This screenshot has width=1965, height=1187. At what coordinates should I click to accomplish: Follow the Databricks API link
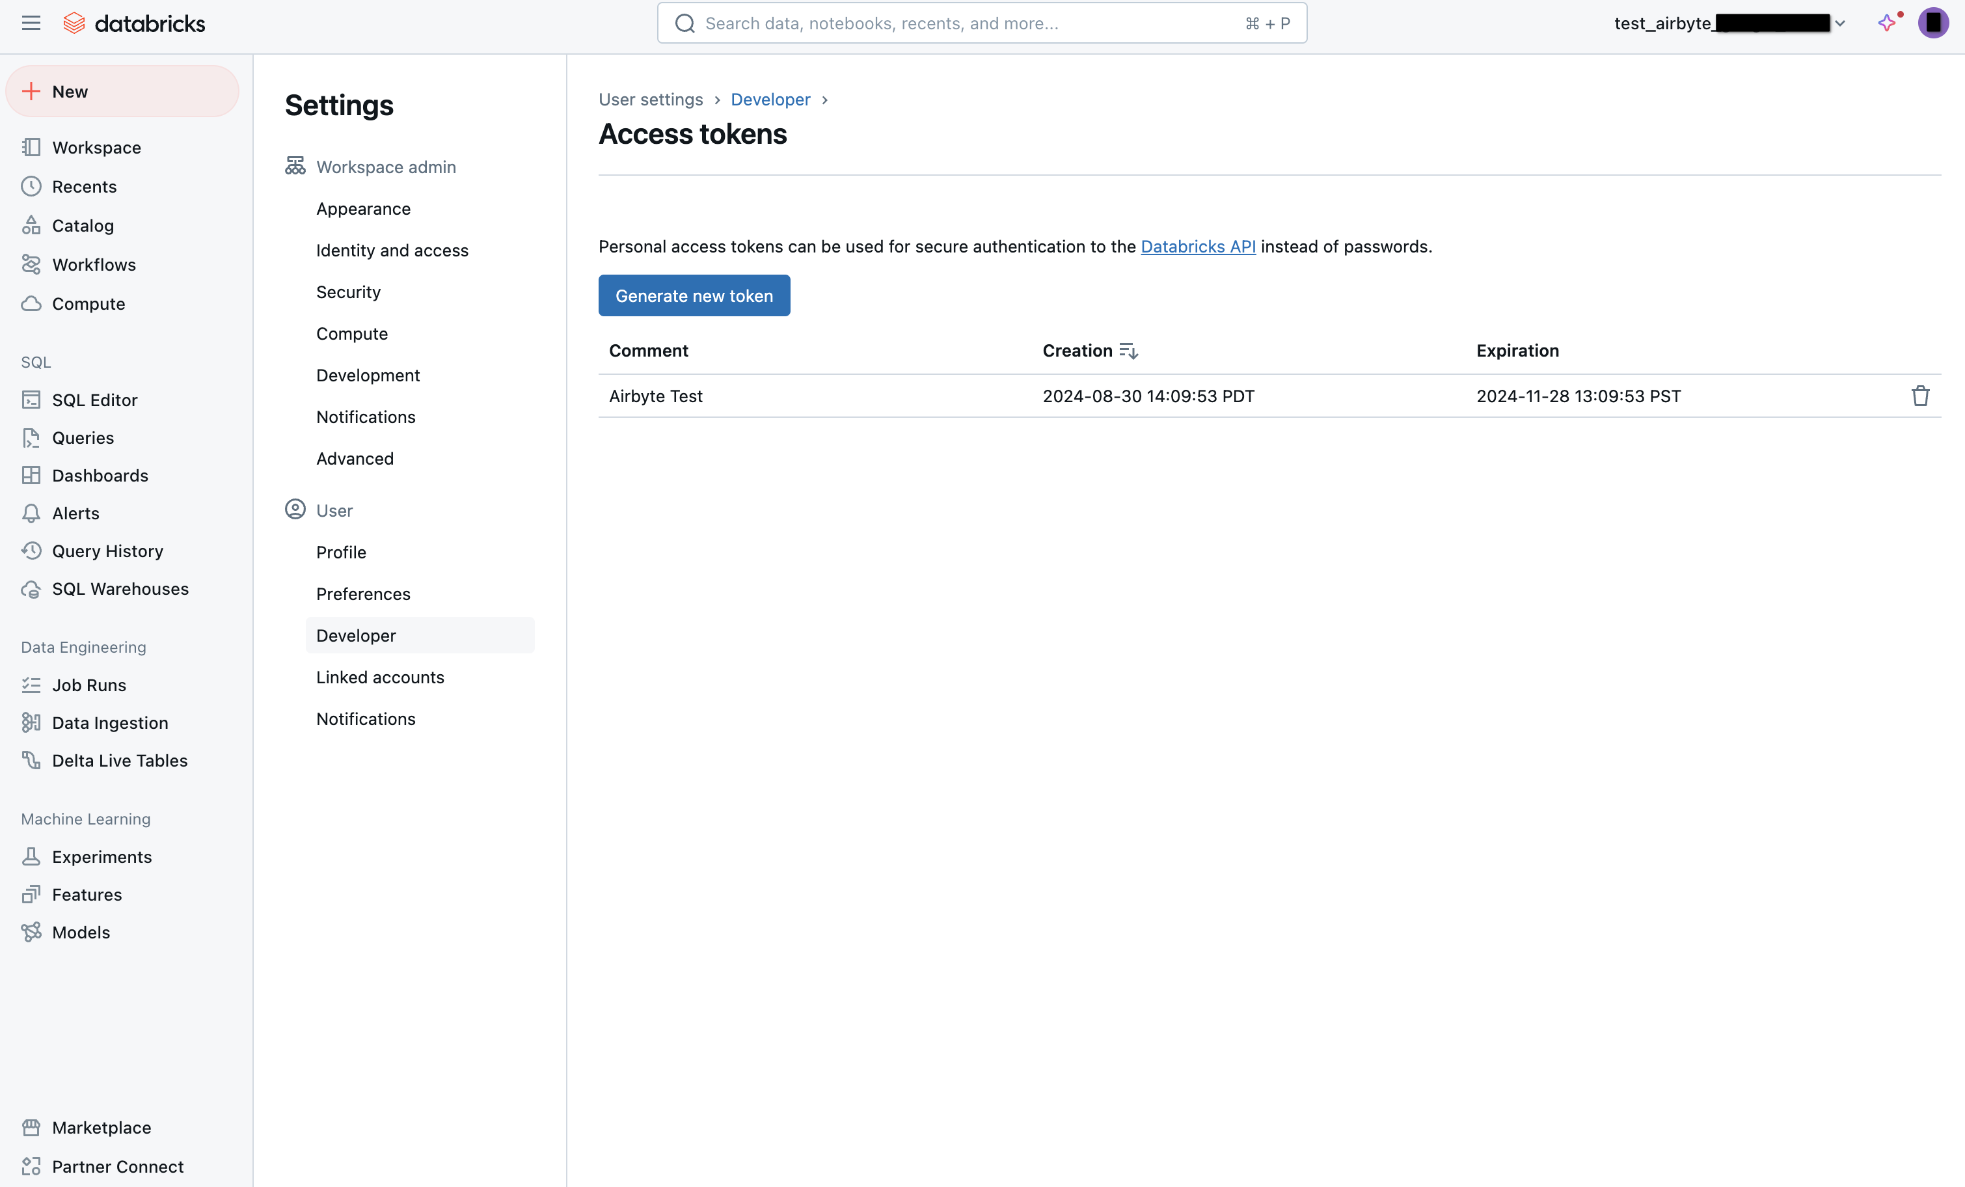tap(1198, 247)
